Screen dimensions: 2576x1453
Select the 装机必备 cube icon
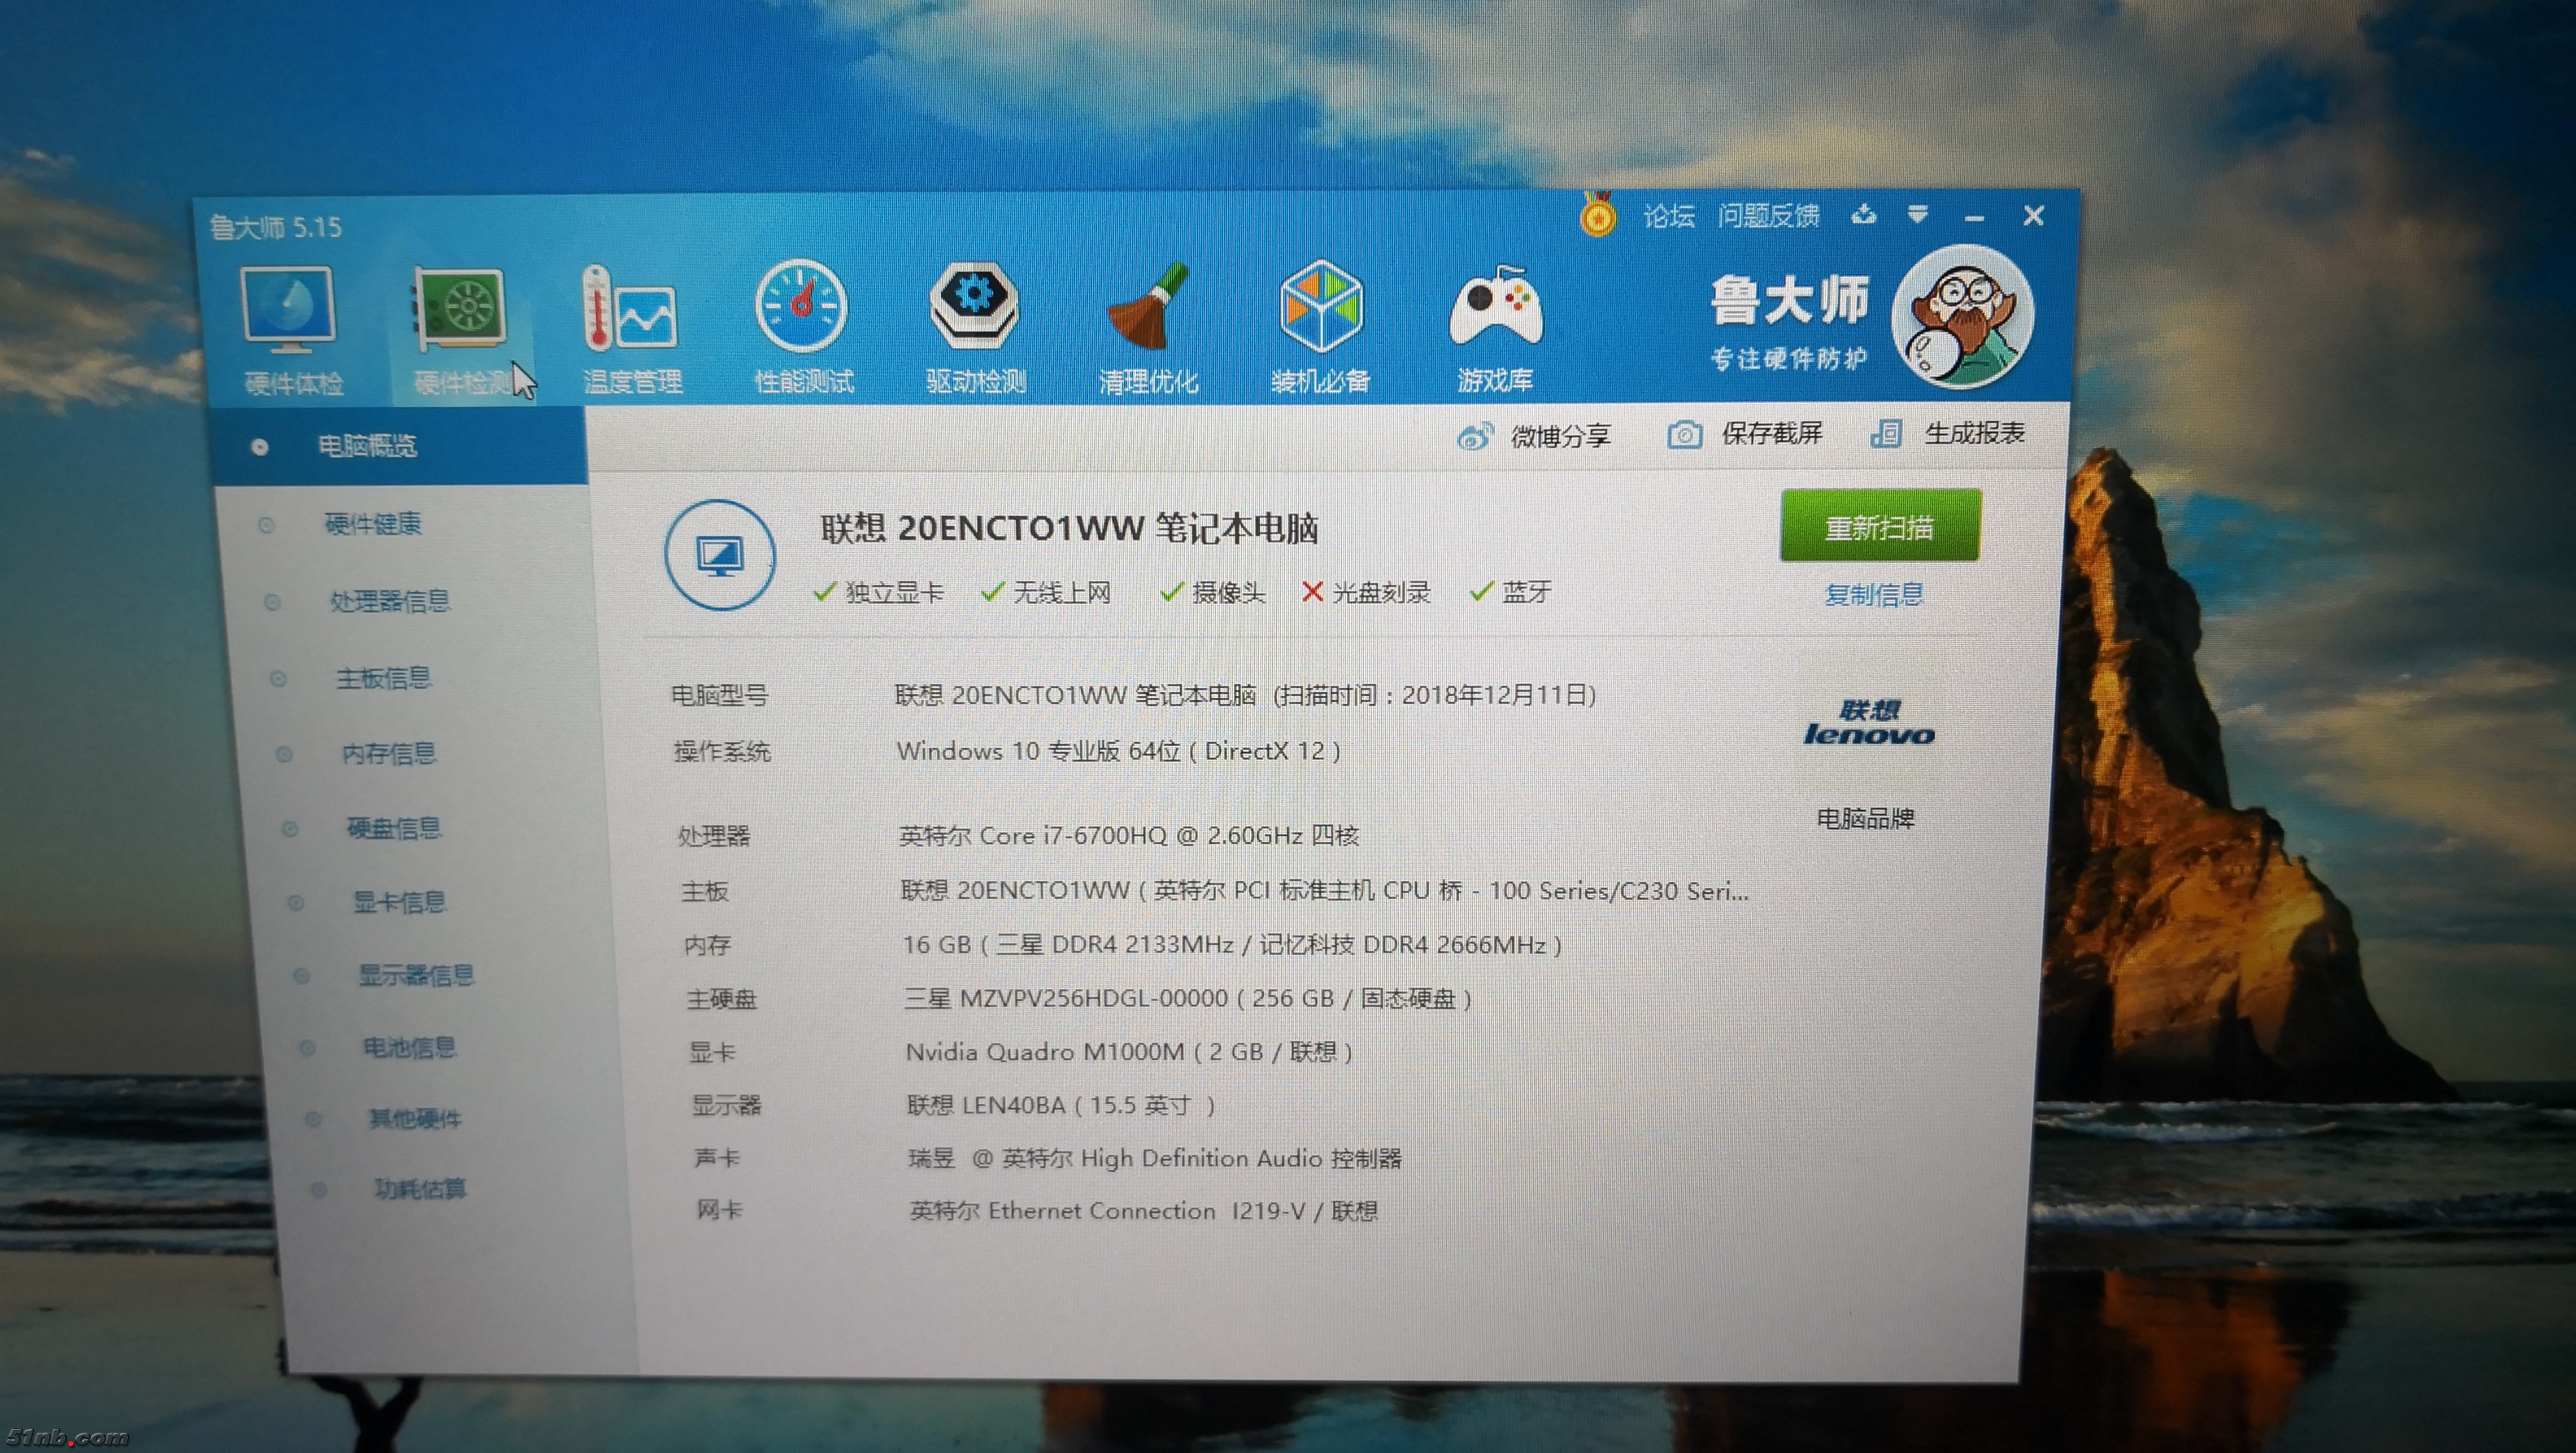coord(1320,307)
